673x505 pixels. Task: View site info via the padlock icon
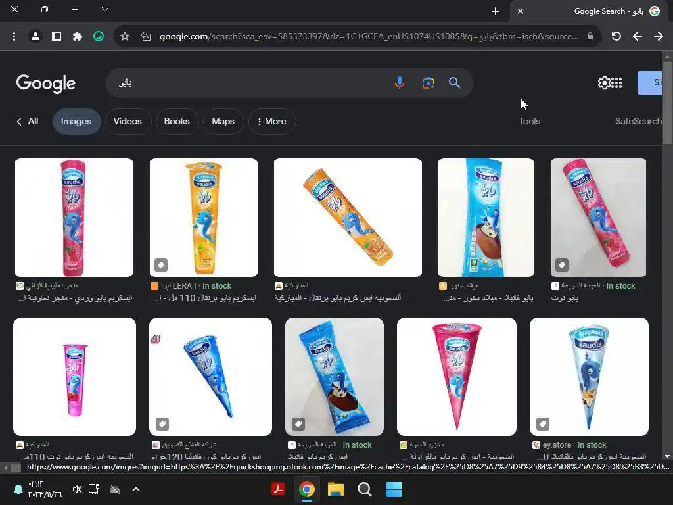590,37
